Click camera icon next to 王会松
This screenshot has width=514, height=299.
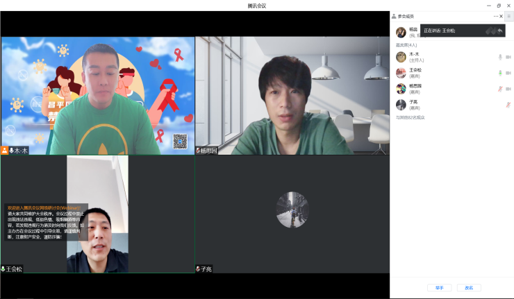pyautogui.click(x=508, y=73)
